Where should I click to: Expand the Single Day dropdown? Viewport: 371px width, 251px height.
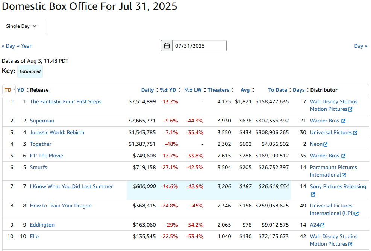21,26
